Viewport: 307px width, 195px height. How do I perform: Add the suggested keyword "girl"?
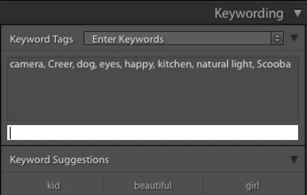252,185
